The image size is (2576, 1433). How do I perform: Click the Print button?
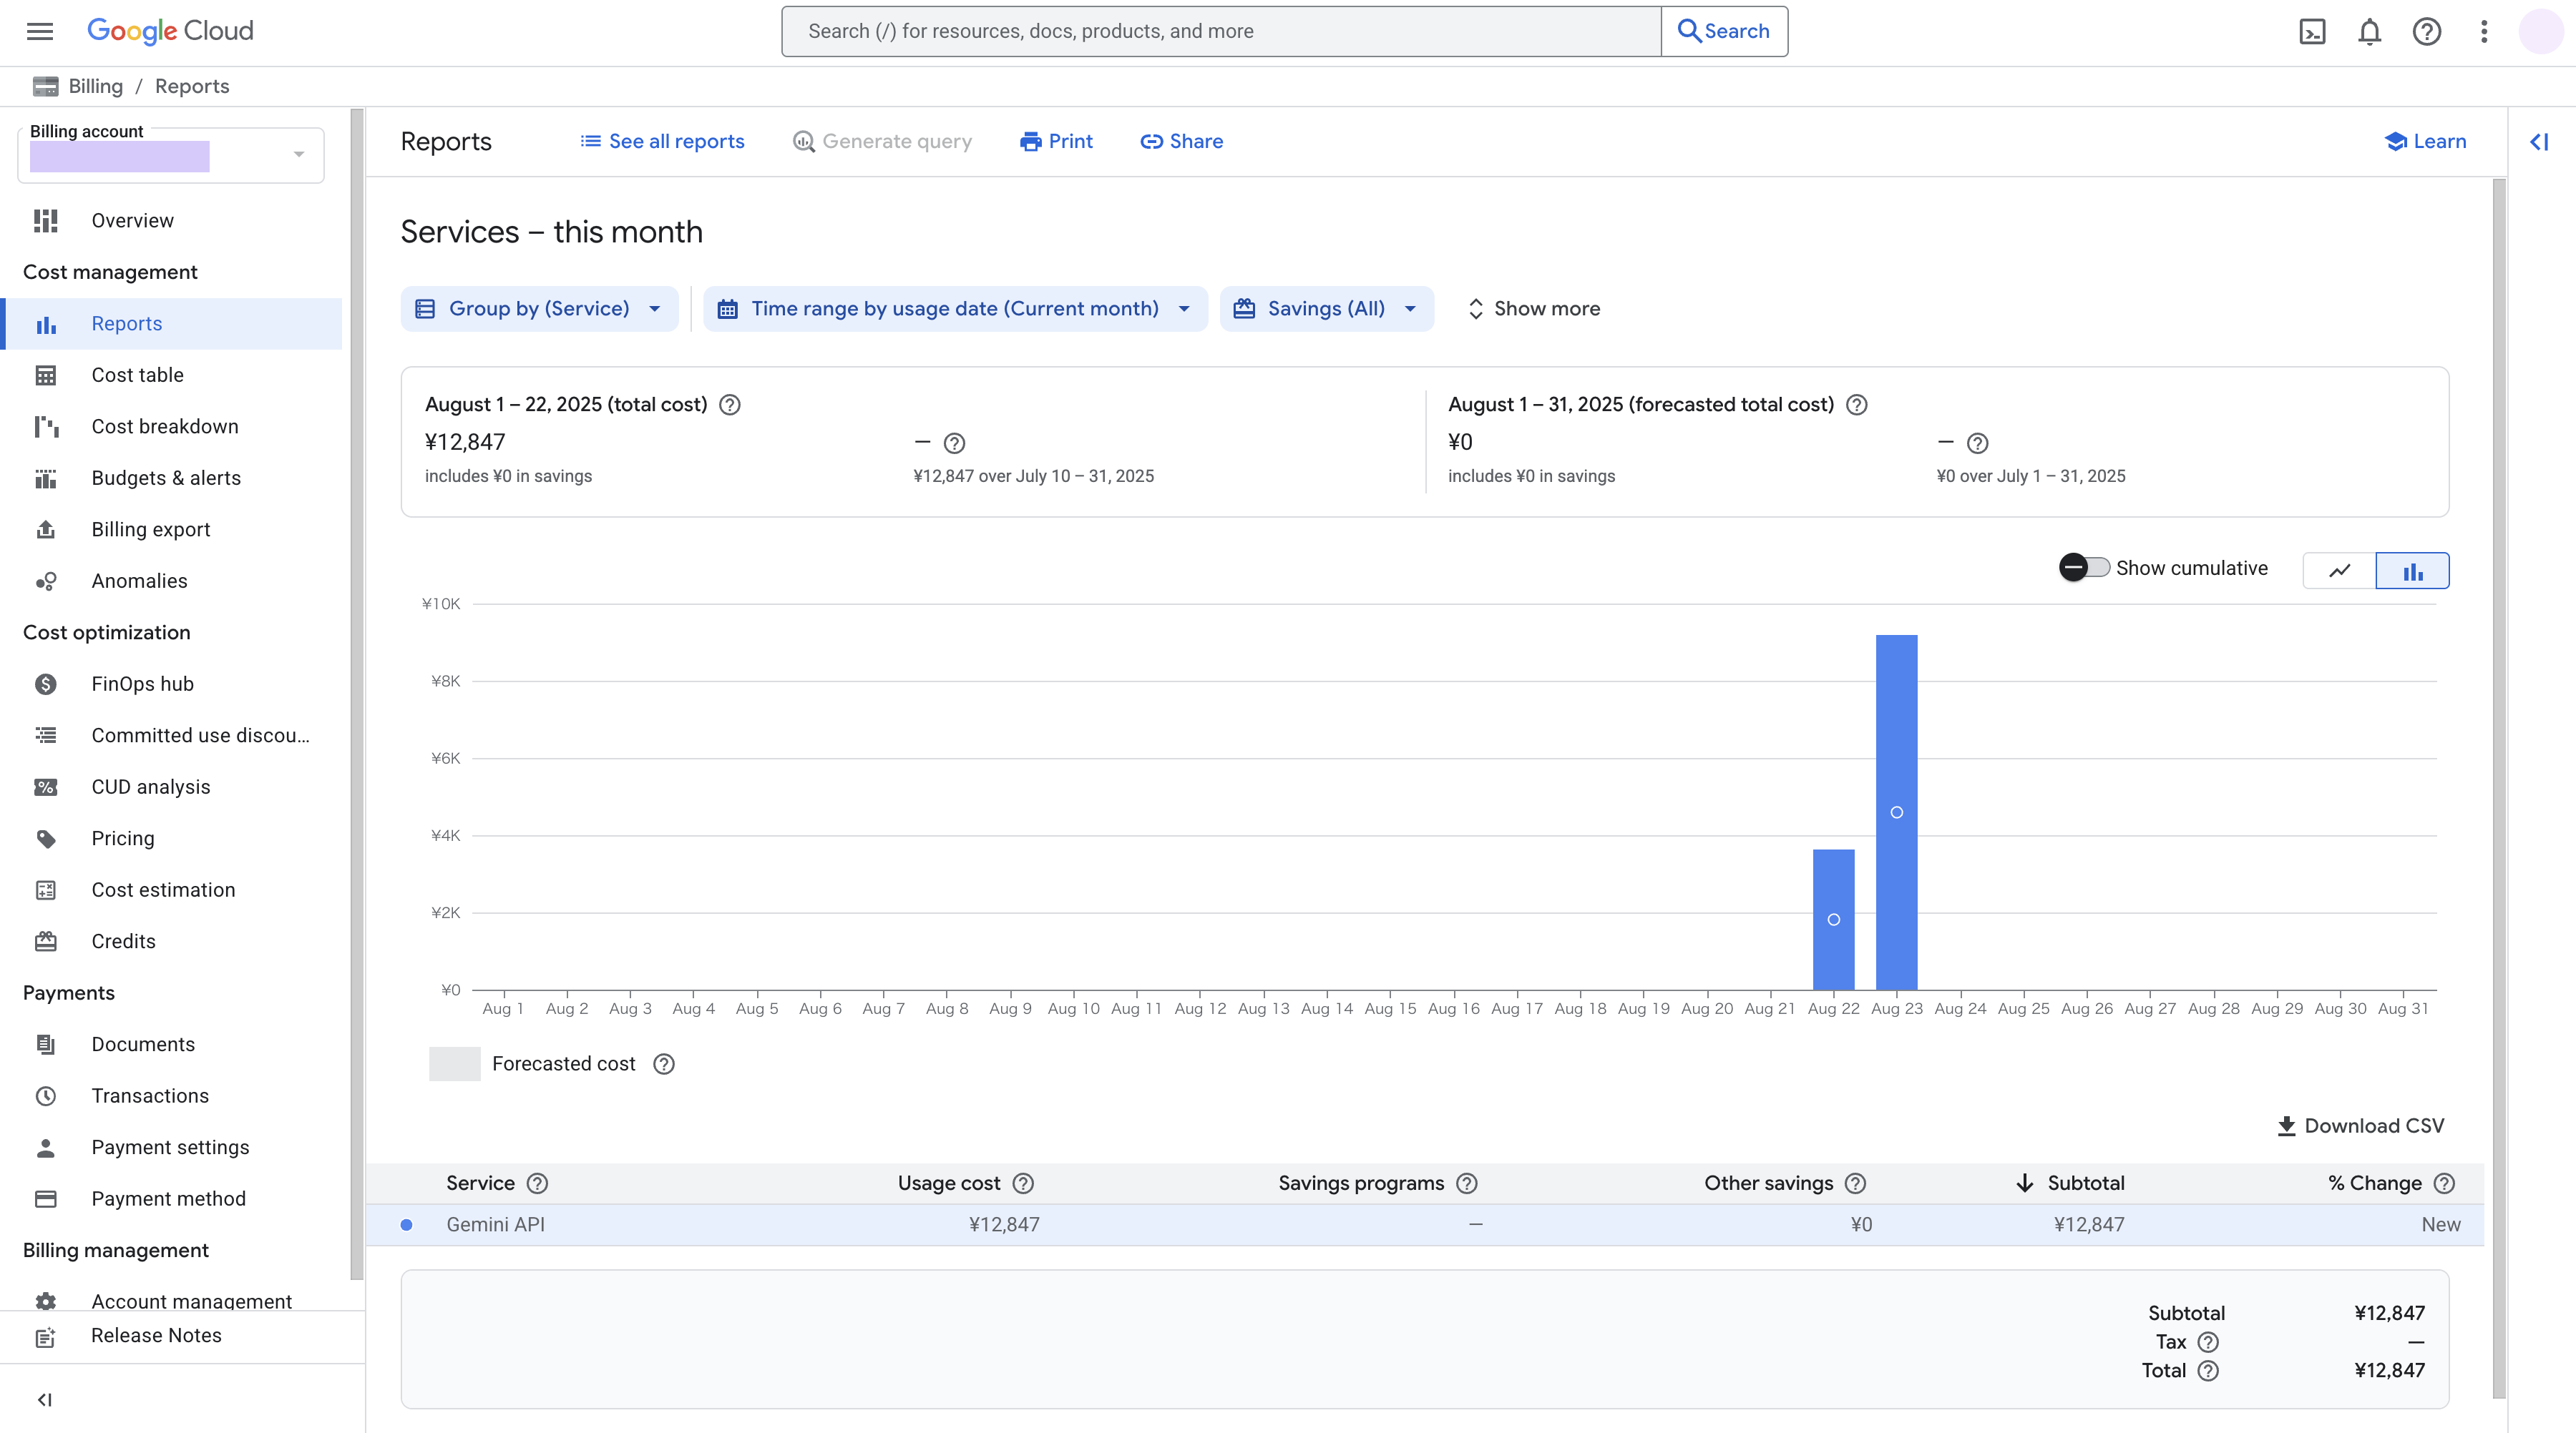(x=1056, y=142)
